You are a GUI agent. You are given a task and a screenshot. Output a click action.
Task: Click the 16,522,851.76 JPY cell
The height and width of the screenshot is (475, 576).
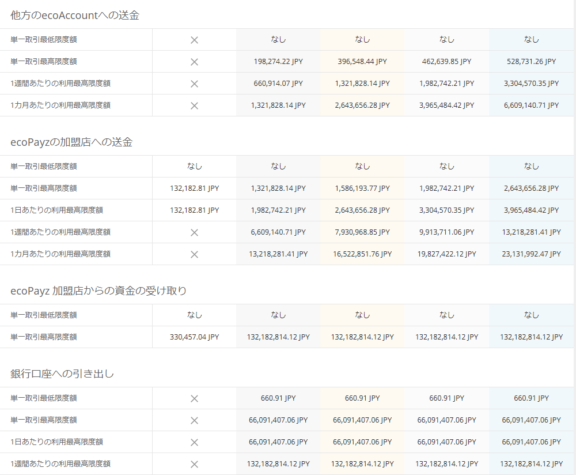(362, 254)
